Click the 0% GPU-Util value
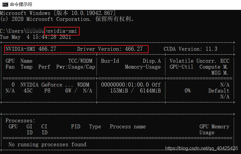The image size is (241, 154). [x=188, y=91]
